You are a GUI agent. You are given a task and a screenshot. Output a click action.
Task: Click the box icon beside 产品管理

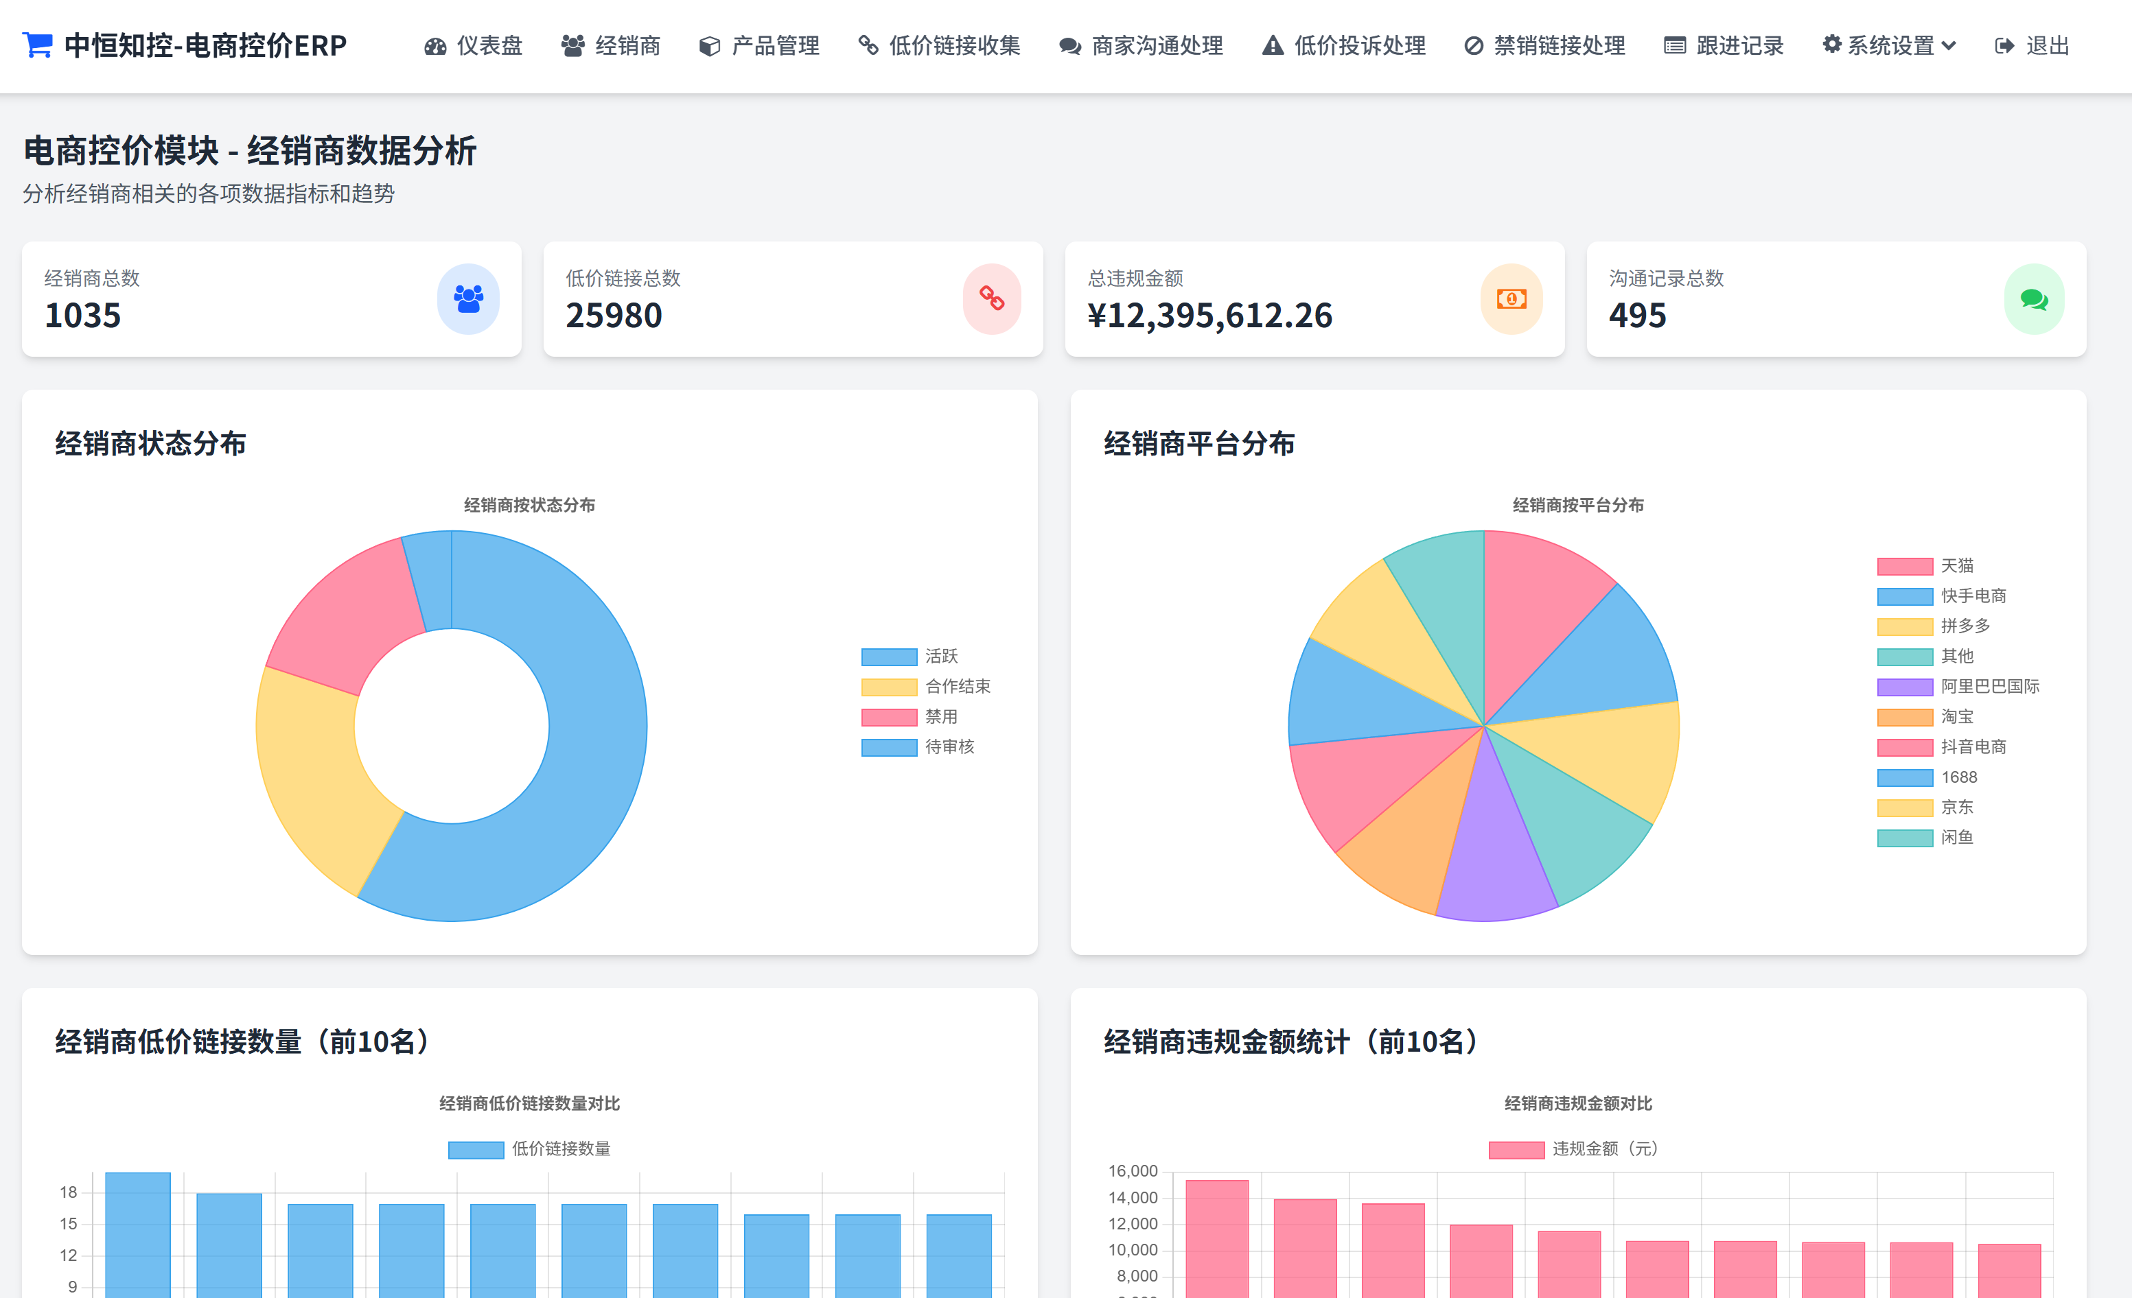pos(710,46)
